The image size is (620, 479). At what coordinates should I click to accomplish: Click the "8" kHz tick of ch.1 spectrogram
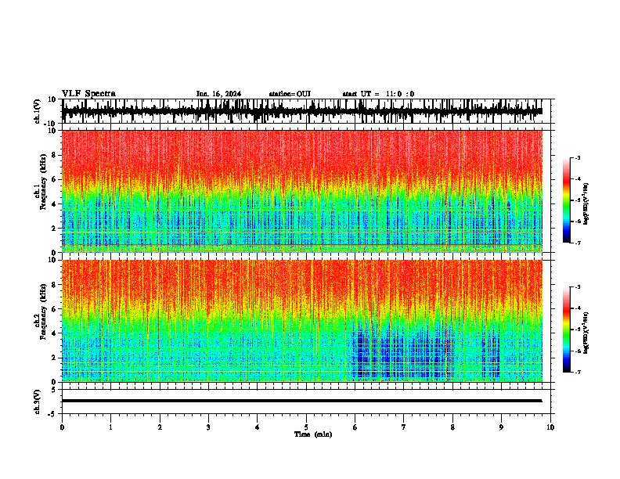[54, 155]
